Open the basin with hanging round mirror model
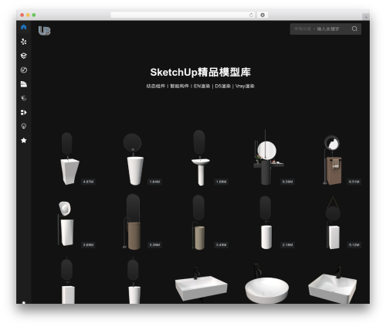This screenshot has height=327, width=386. (x=333, y=223)
